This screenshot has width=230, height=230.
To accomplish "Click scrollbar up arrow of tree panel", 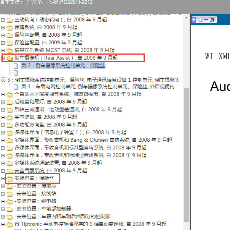I will [x=186, y=18].
